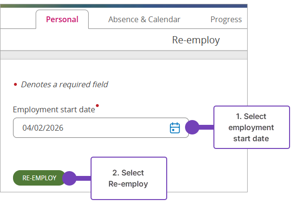Image resolution: width=291 pixels, height=201 pixels.
Task: Switch to the Personal tab
Action: [62, 20]
